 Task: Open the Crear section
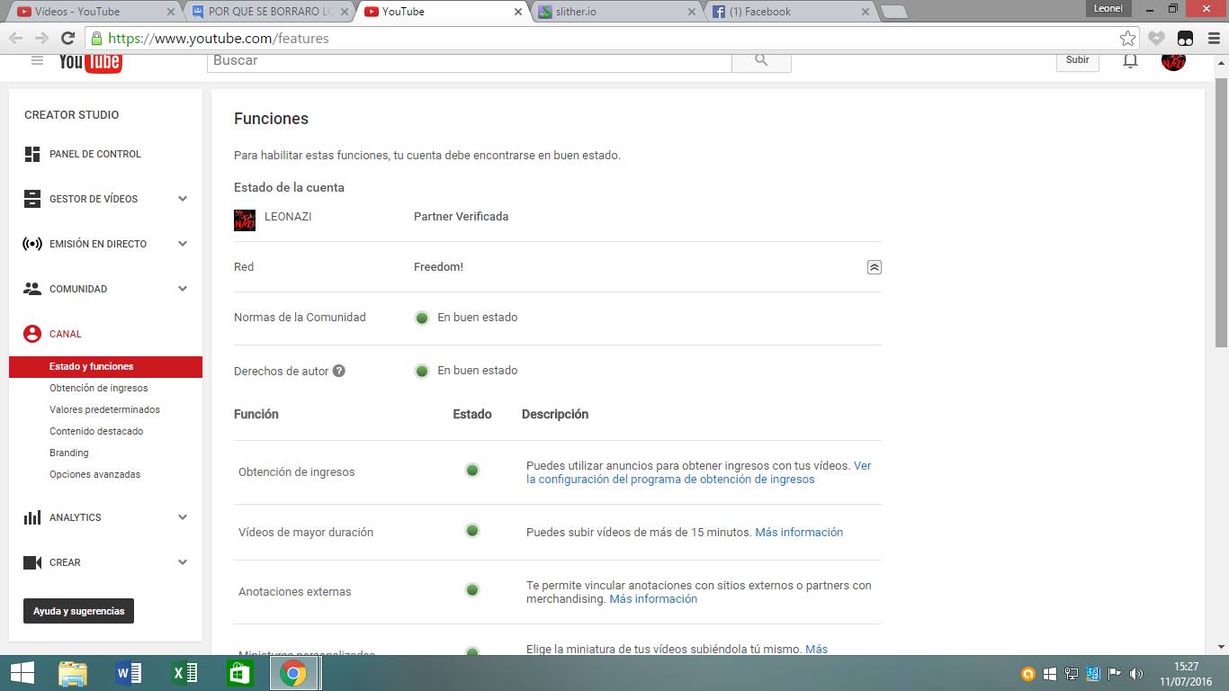pos(65,562)
